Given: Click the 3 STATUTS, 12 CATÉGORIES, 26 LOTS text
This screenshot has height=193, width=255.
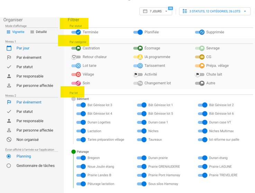Looking at the screenshot, I should coord(215,11).
